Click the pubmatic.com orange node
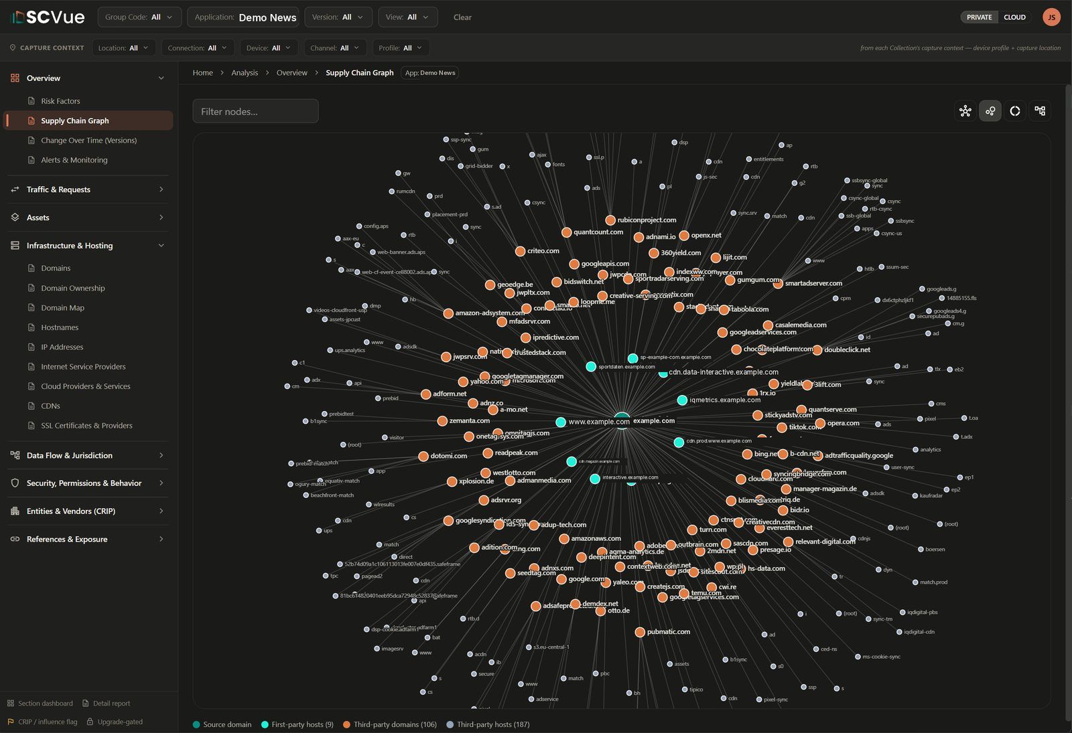Screen dimensions: 1072x733 point(640,632)
